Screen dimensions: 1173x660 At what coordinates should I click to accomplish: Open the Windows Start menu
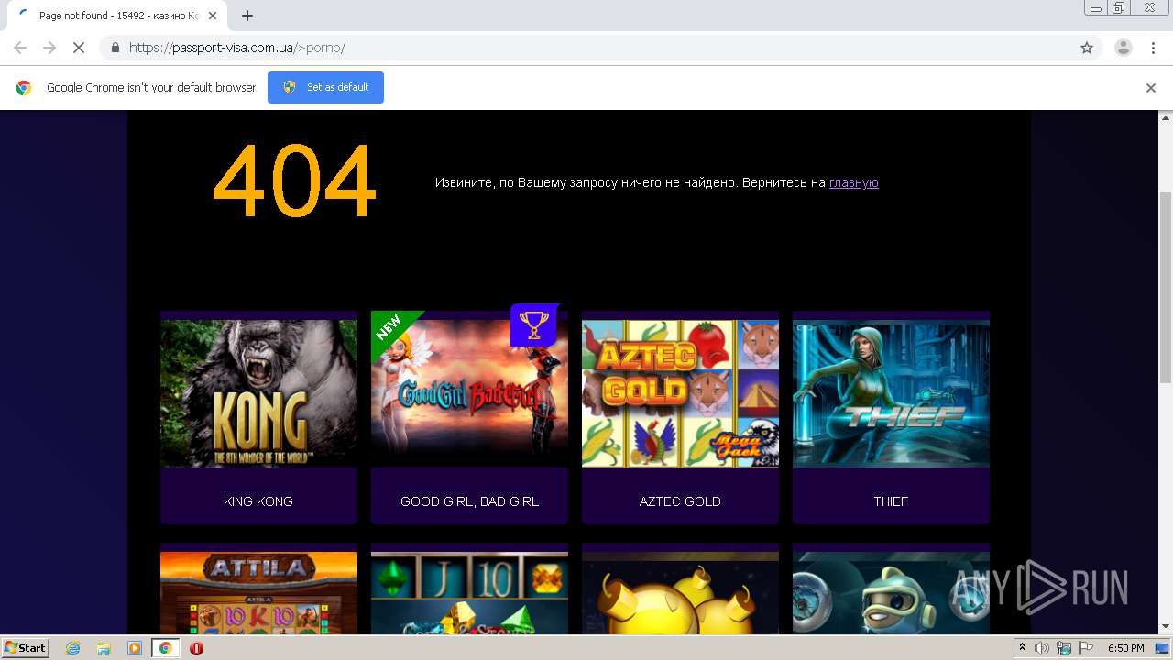(25, 648)
